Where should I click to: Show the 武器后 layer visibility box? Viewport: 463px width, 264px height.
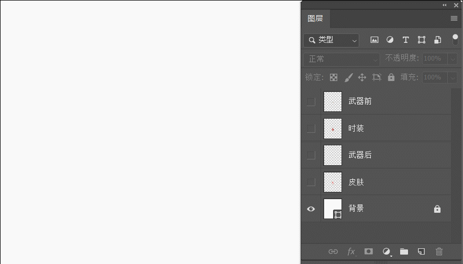coord(311,155)
